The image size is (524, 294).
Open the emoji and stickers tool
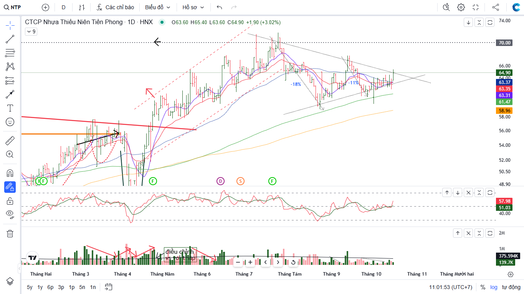click(x=10, y=122)
